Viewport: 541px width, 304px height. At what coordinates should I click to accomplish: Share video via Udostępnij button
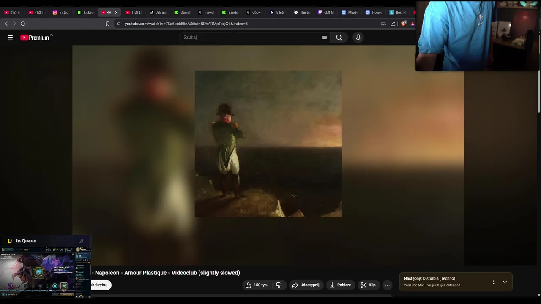[306, 285]
